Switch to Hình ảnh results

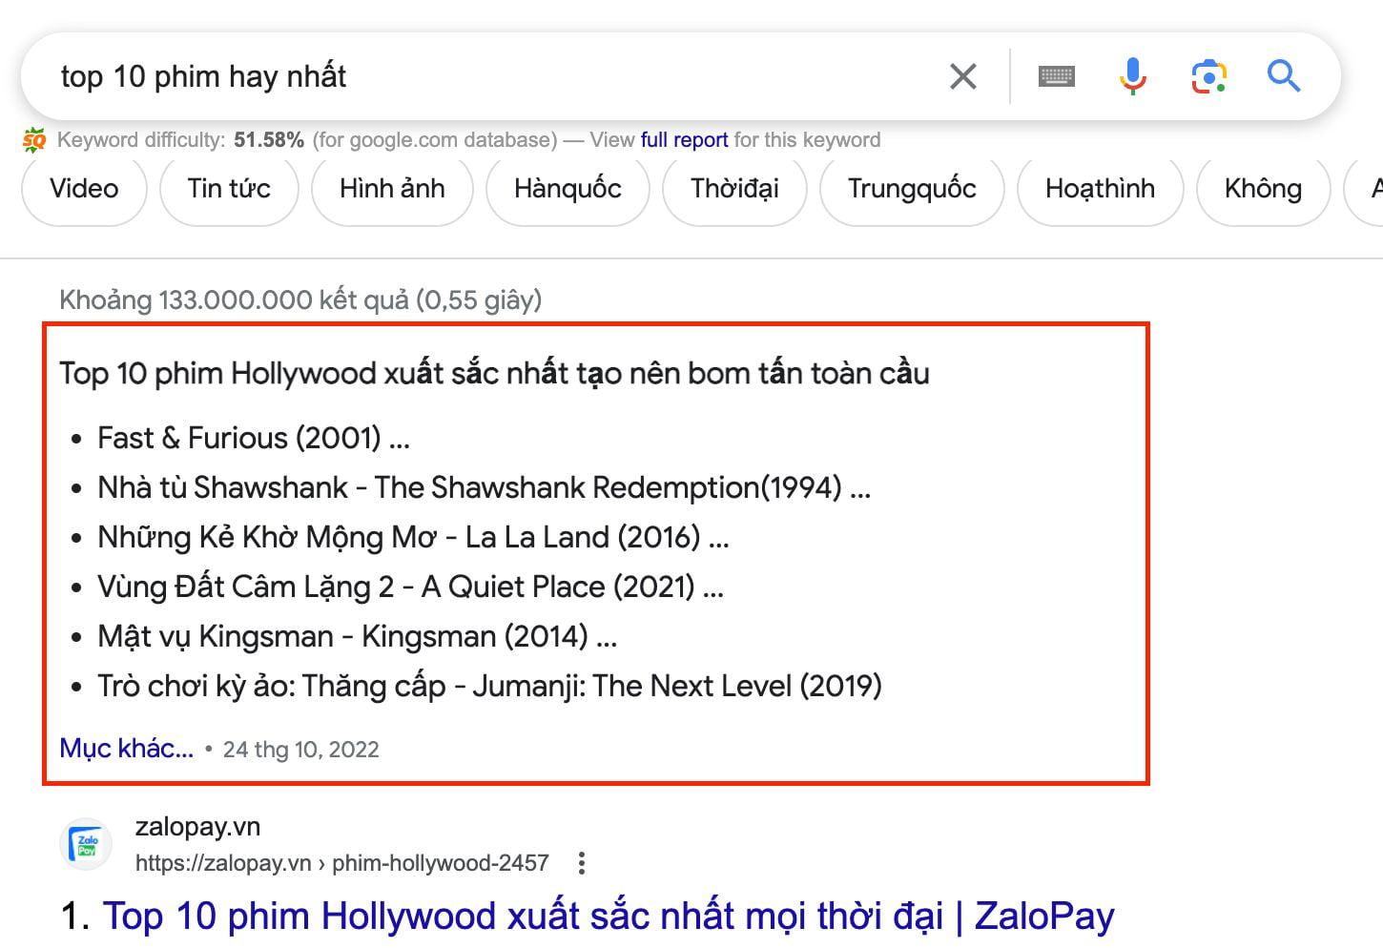pyautogui.click(x=392, y=189)
